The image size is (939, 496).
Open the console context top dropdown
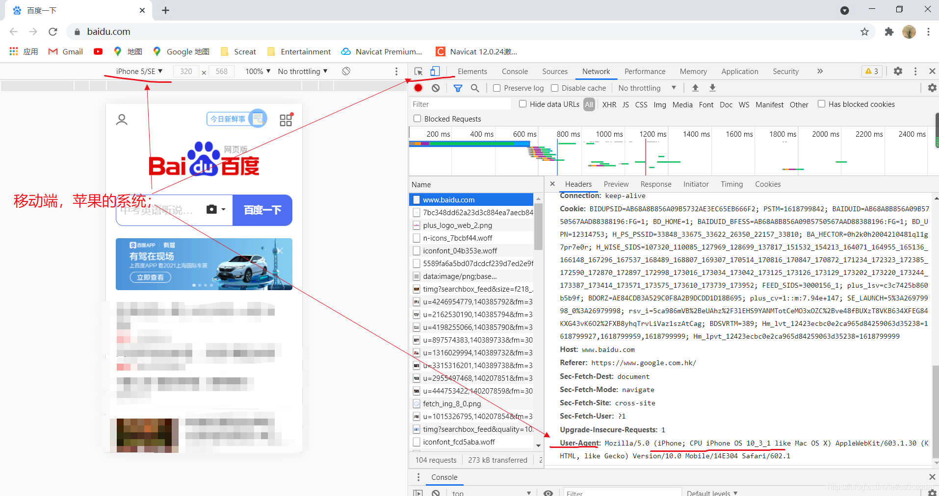(491, 493)
